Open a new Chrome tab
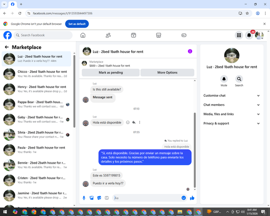Image resolution: width=270 pixels, height=216 pixels. click(x=21, y=4)
